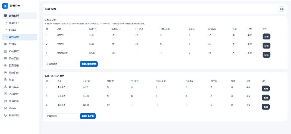Click the 旗舰招聘 package name
This screenshot has height=134, width=291.
61,105
